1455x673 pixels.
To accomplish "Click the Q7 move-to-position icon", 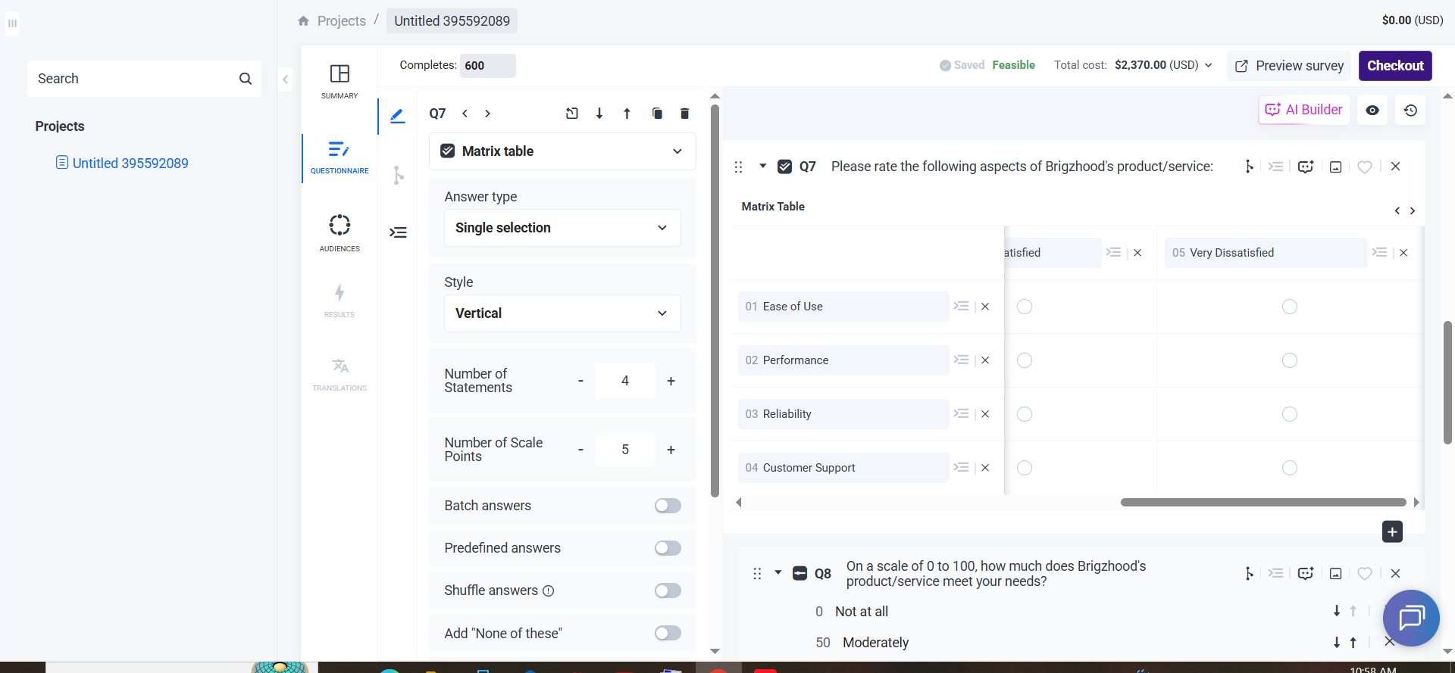I will [572, 114].
